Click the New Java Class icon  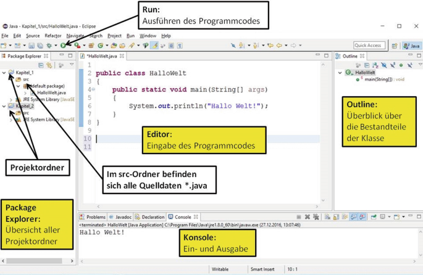(x=99, y=46)
